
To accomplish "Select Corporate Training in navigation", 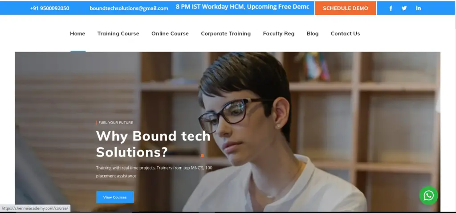I will (226, 33).
